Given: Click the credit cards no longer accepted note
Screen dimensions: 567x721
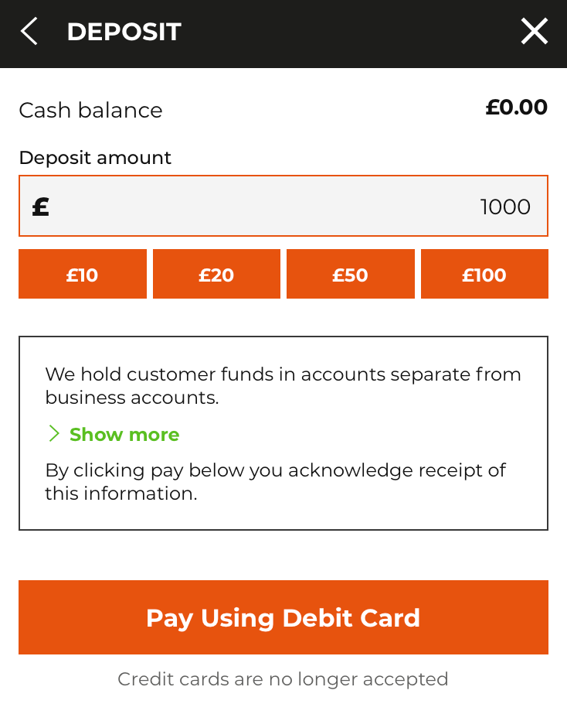Looking at the screenshot, I should pos(283,679).
